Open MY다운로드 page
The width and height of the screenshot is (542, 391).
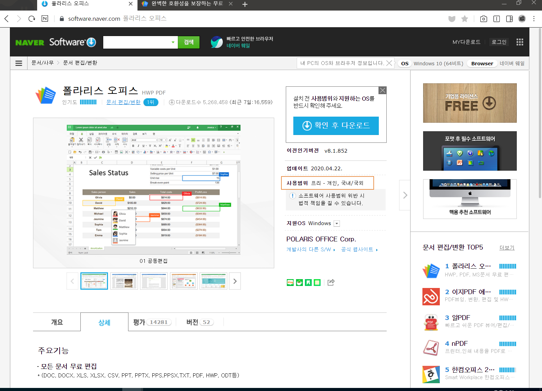pyautogui.click(x=466, y=42)
